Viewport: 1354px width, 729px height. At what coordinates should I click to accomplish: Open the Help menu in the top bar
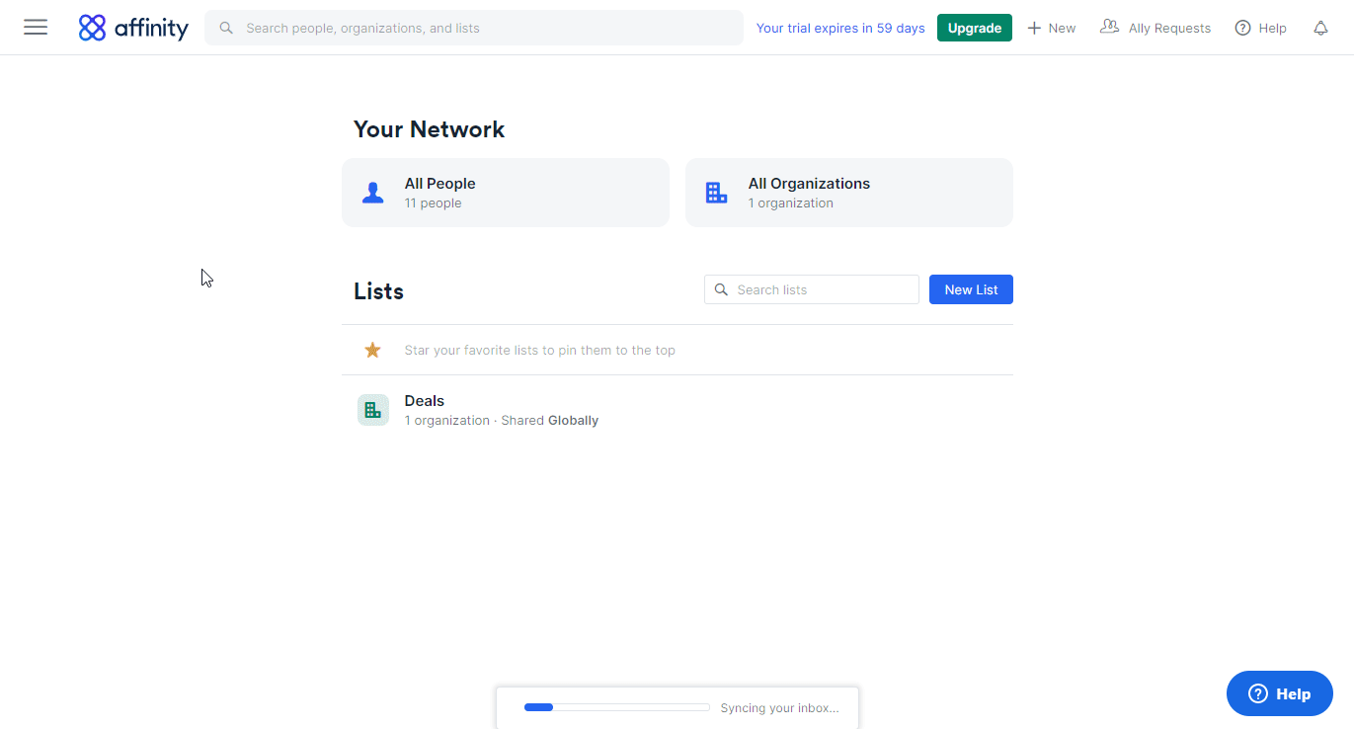click(1260, 27)
